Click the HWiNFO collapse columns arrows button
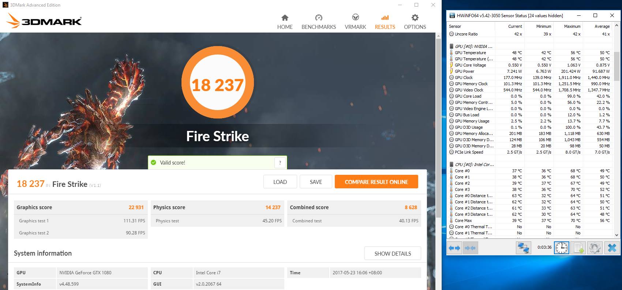This screenshot has height=290, width=622. point(470,248)
